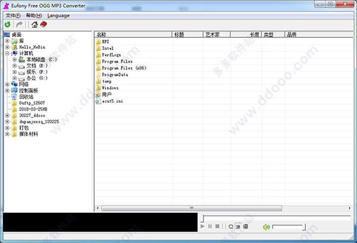This screenshot has height=243, width=357.
Task: Open the 帮助(H) menu
Action: 34,15
